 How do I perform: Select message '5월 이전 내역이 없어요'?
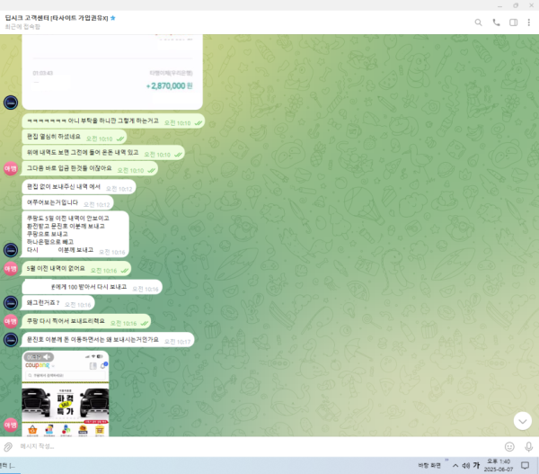[76, 269]
